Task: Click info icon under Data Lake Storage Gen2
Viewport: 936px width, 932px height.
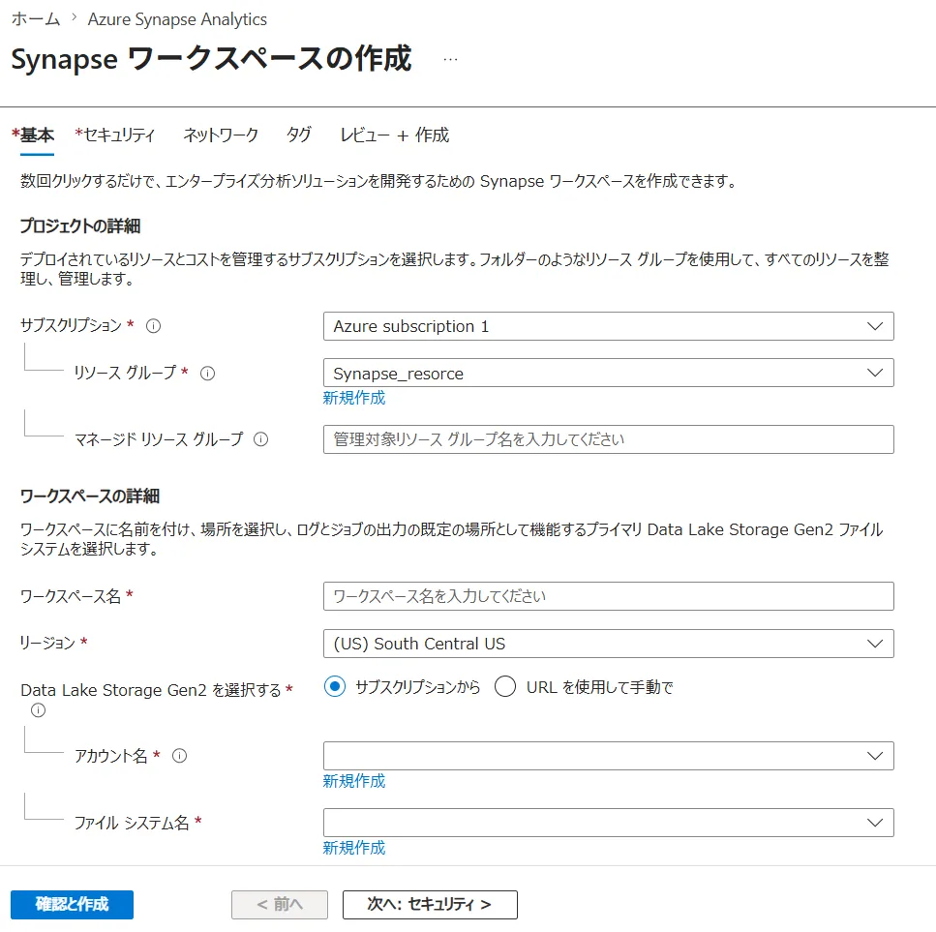Action: pyautogui.click(x=38, y=710)
